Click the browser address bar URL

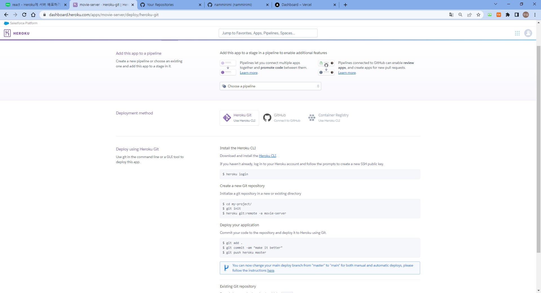(104, 15)
